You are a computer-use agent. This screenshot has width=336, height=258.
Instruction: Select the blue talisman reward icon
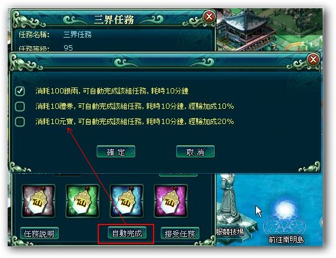pyautogui.click(x=127, y=201)
